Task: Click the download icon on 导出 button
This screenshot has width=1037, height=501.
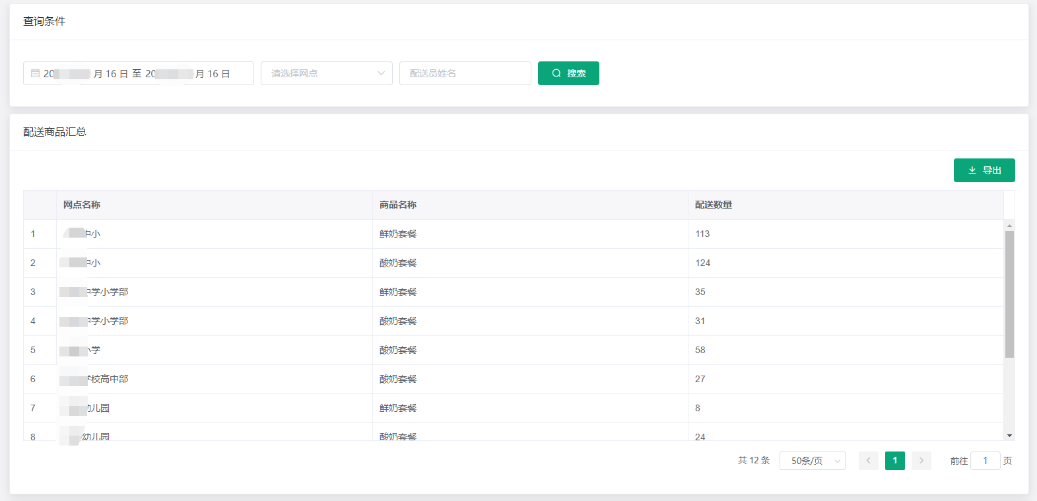Action: pos(972,170)
